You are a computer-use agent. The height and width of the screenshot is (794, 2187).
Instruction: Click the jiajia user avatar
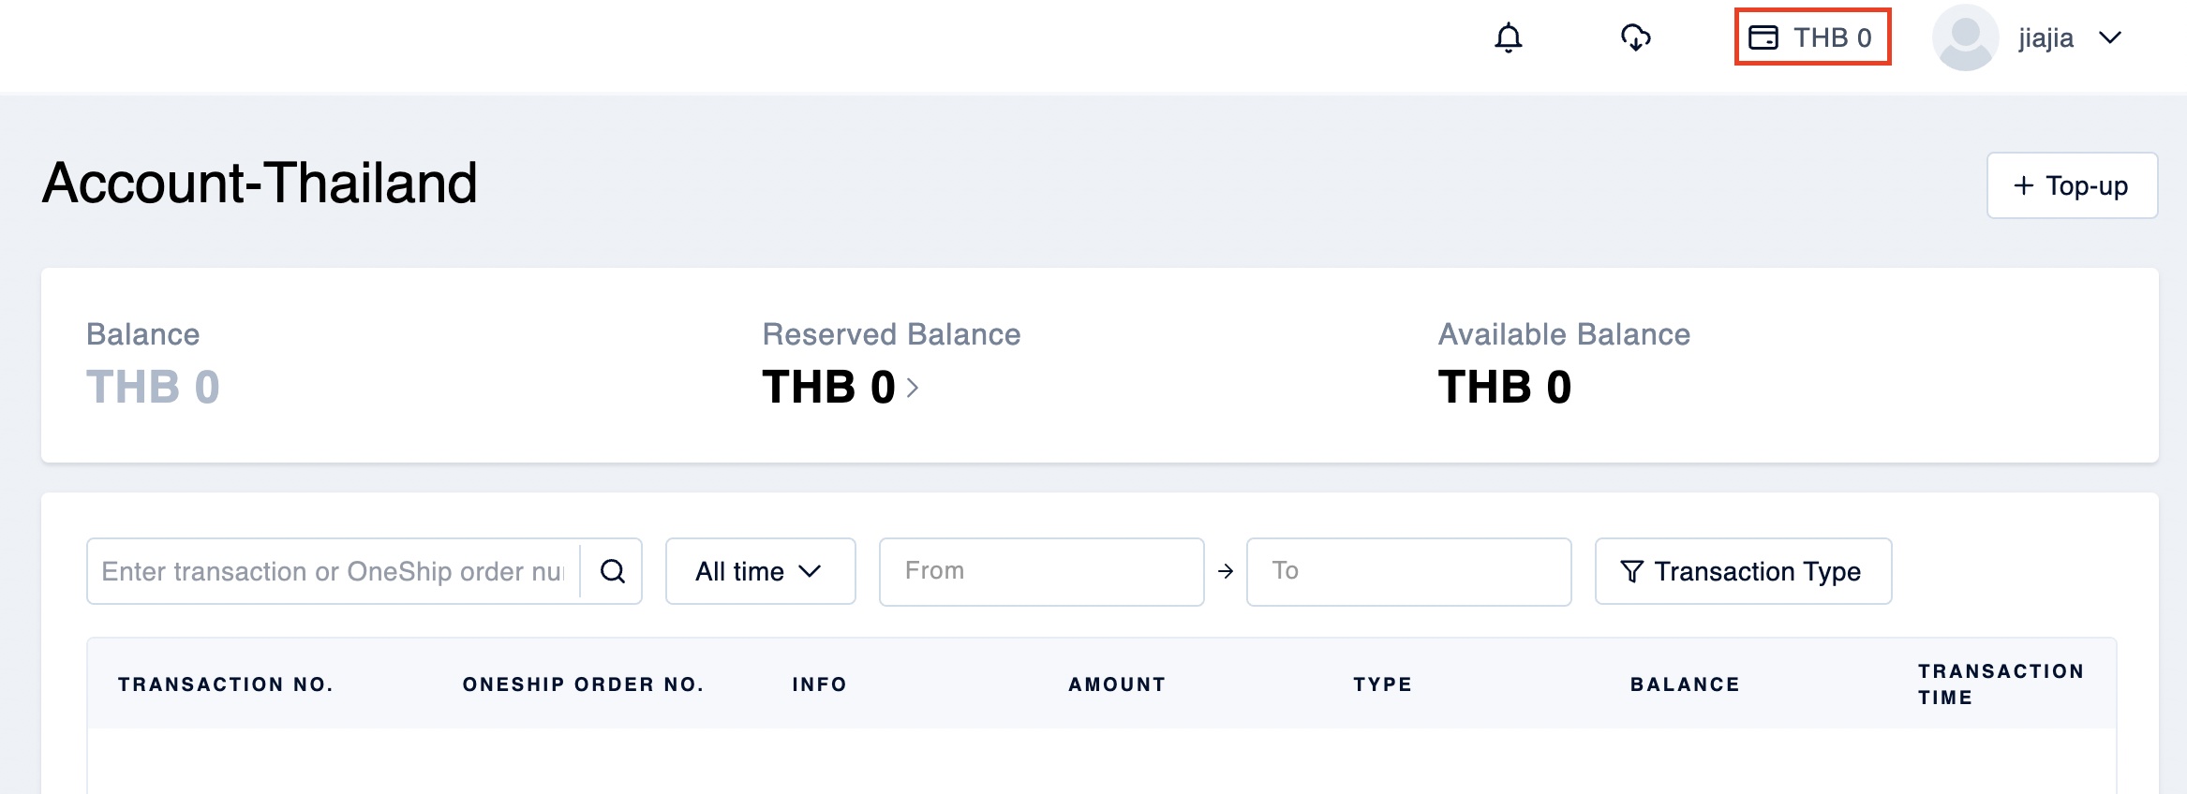pos(1965,37)
